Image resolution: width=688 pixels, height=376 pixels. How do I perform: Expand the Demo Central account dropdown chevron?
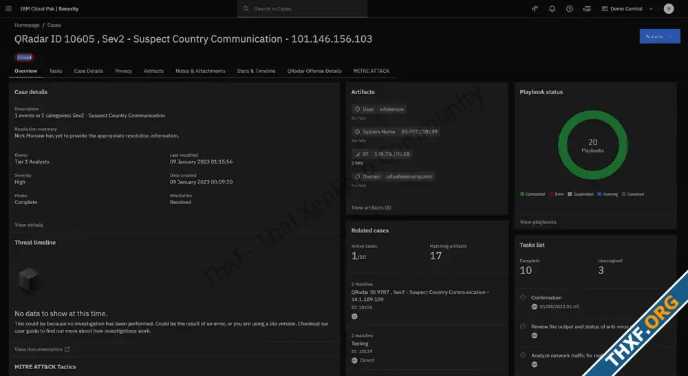click(651, 9)
